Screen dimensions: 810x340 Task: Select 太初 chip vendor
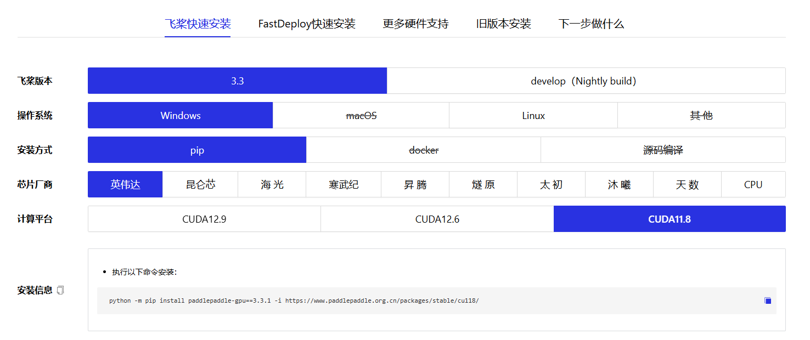point(551,184)
